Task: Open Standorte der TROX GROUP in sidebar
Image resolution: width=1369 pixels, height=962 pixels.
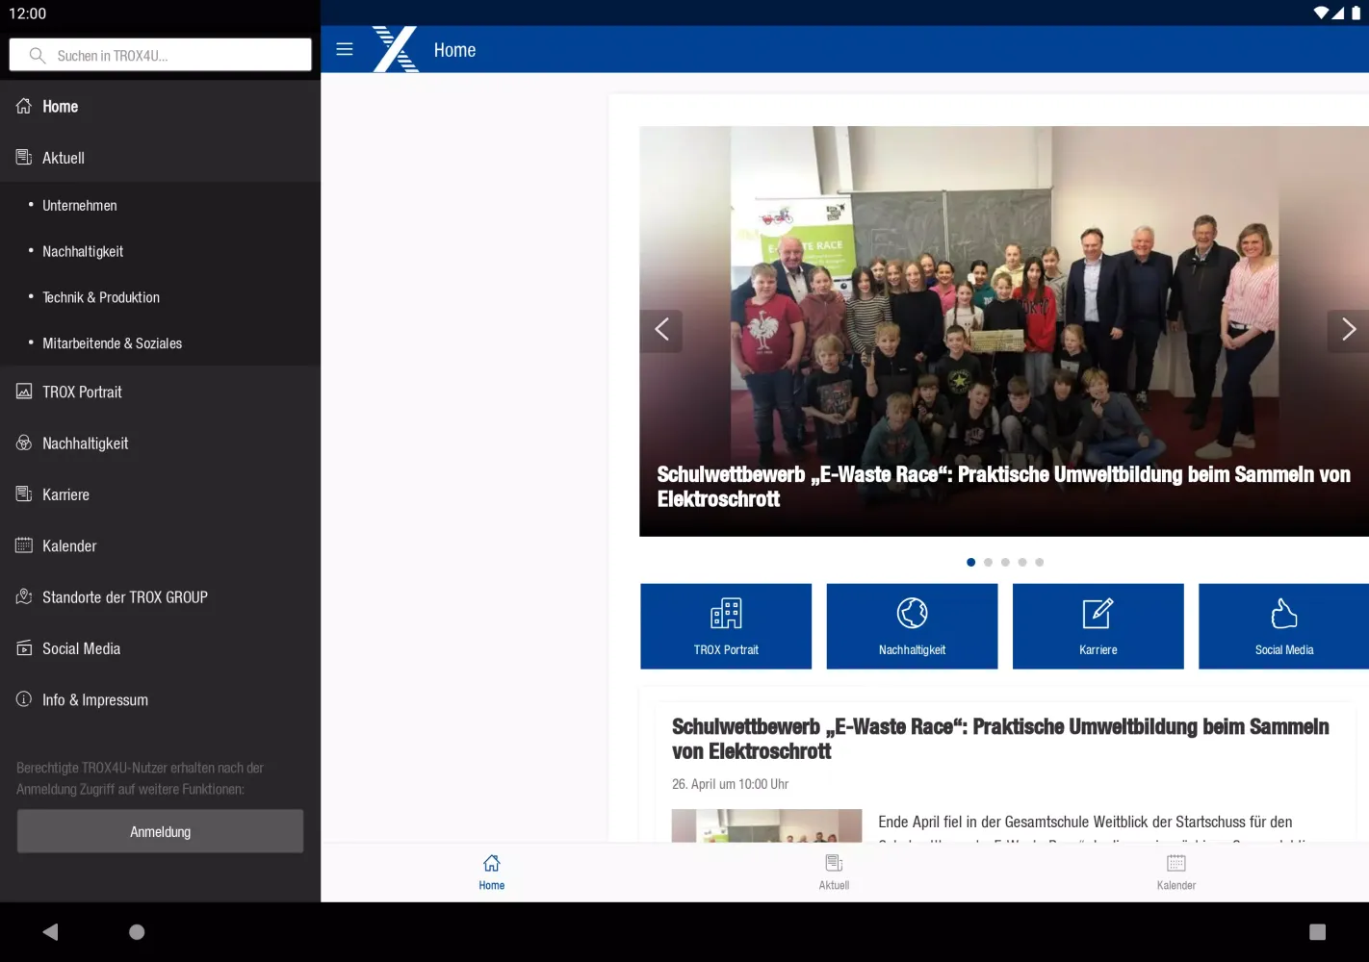Action: coord(125,597)
